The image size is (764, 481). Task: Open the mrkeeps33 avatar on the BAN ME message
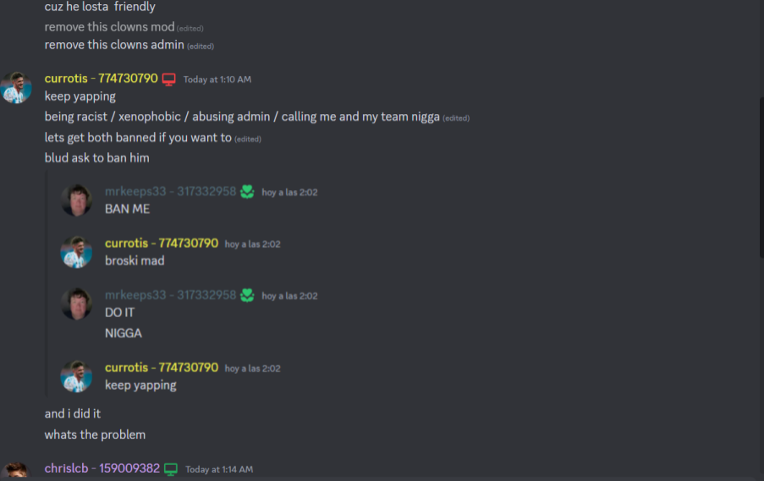pos(76,200)
